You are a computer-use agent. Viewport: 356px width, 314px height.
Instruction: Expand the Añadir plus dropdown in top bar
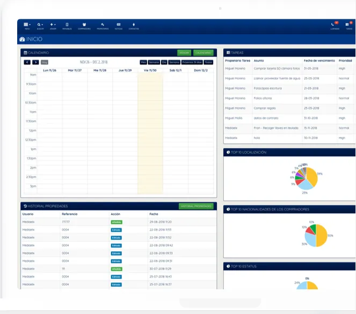(x=53, y=26)
